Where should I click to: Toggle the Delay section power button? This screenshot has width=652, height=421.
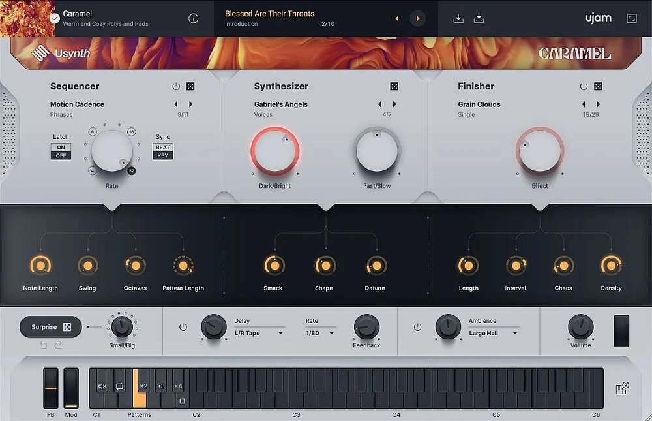183,328
